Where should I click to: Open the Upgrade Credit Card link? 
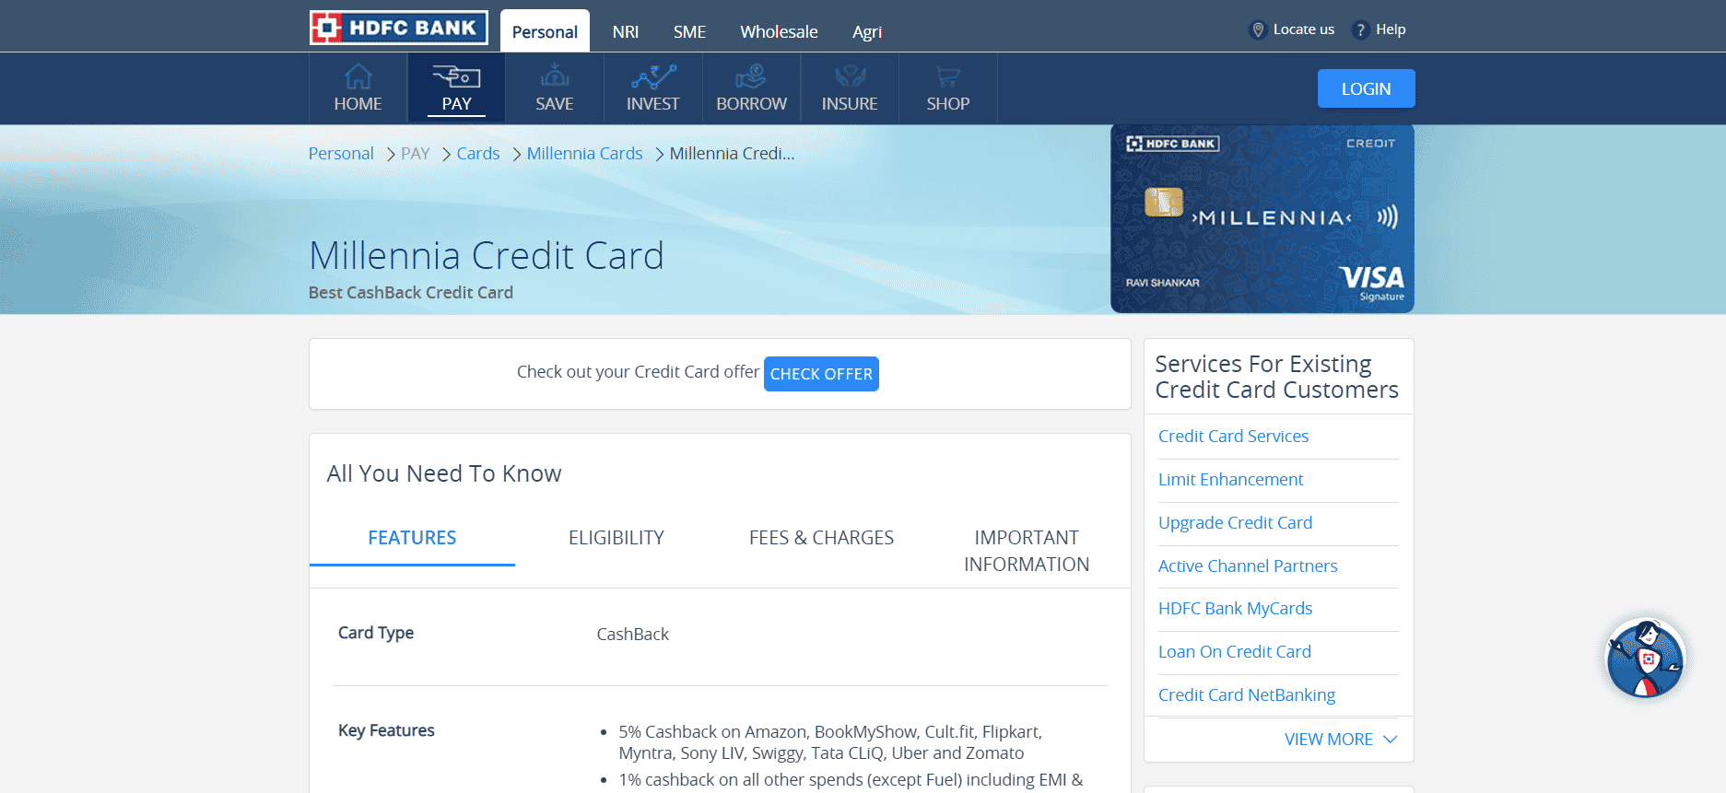1235,523
